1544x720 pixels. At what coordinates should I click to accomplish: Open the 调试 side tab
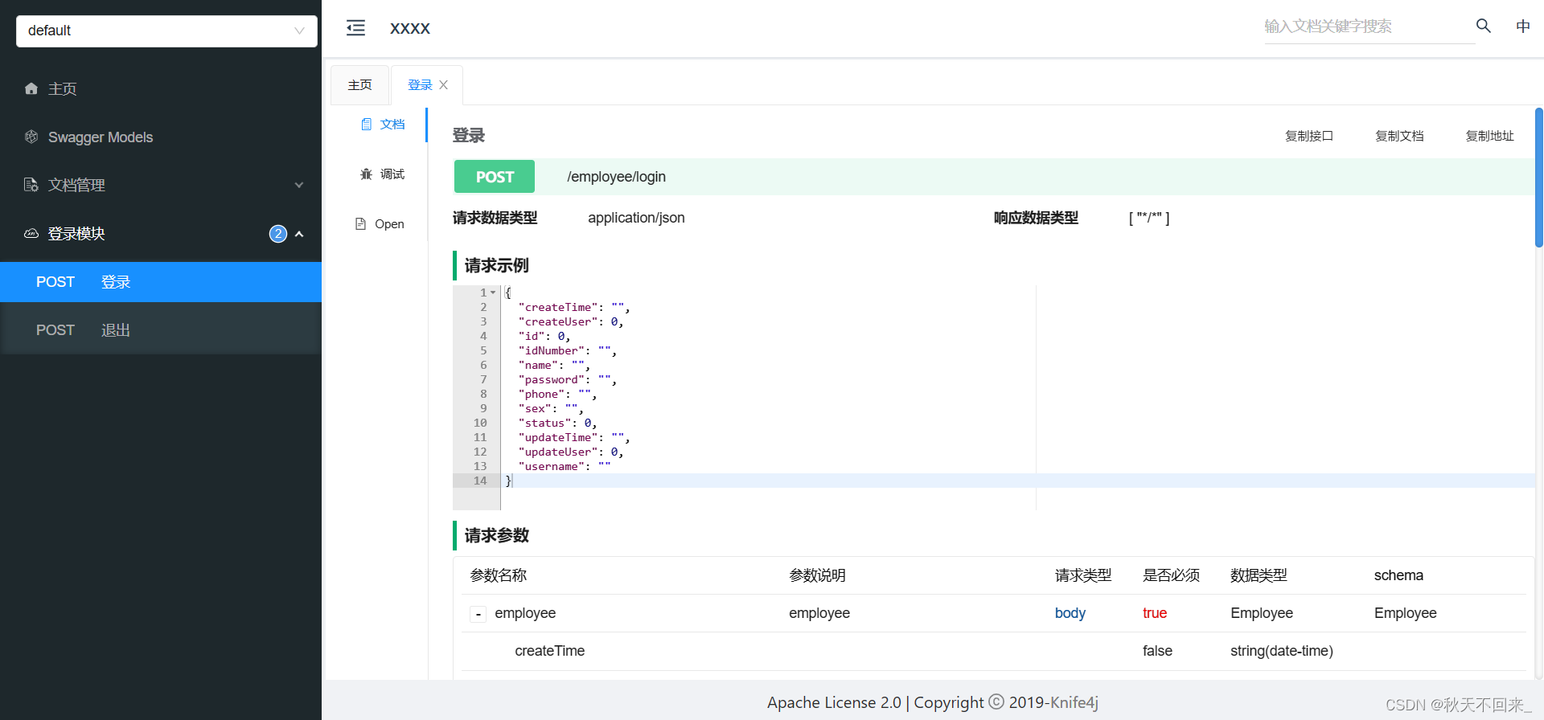[383, 174]
